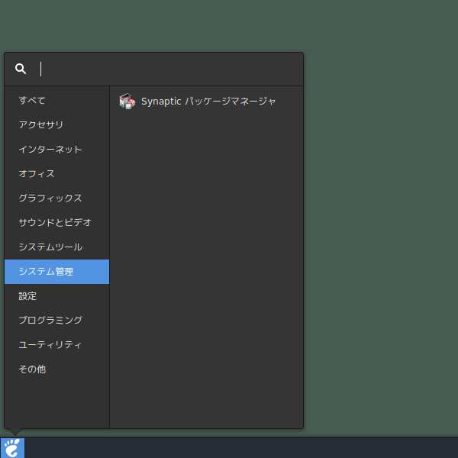Choose the オフィス category
Image resolution: width=458 pixels, height=458 pixels.
pos(57,174)
